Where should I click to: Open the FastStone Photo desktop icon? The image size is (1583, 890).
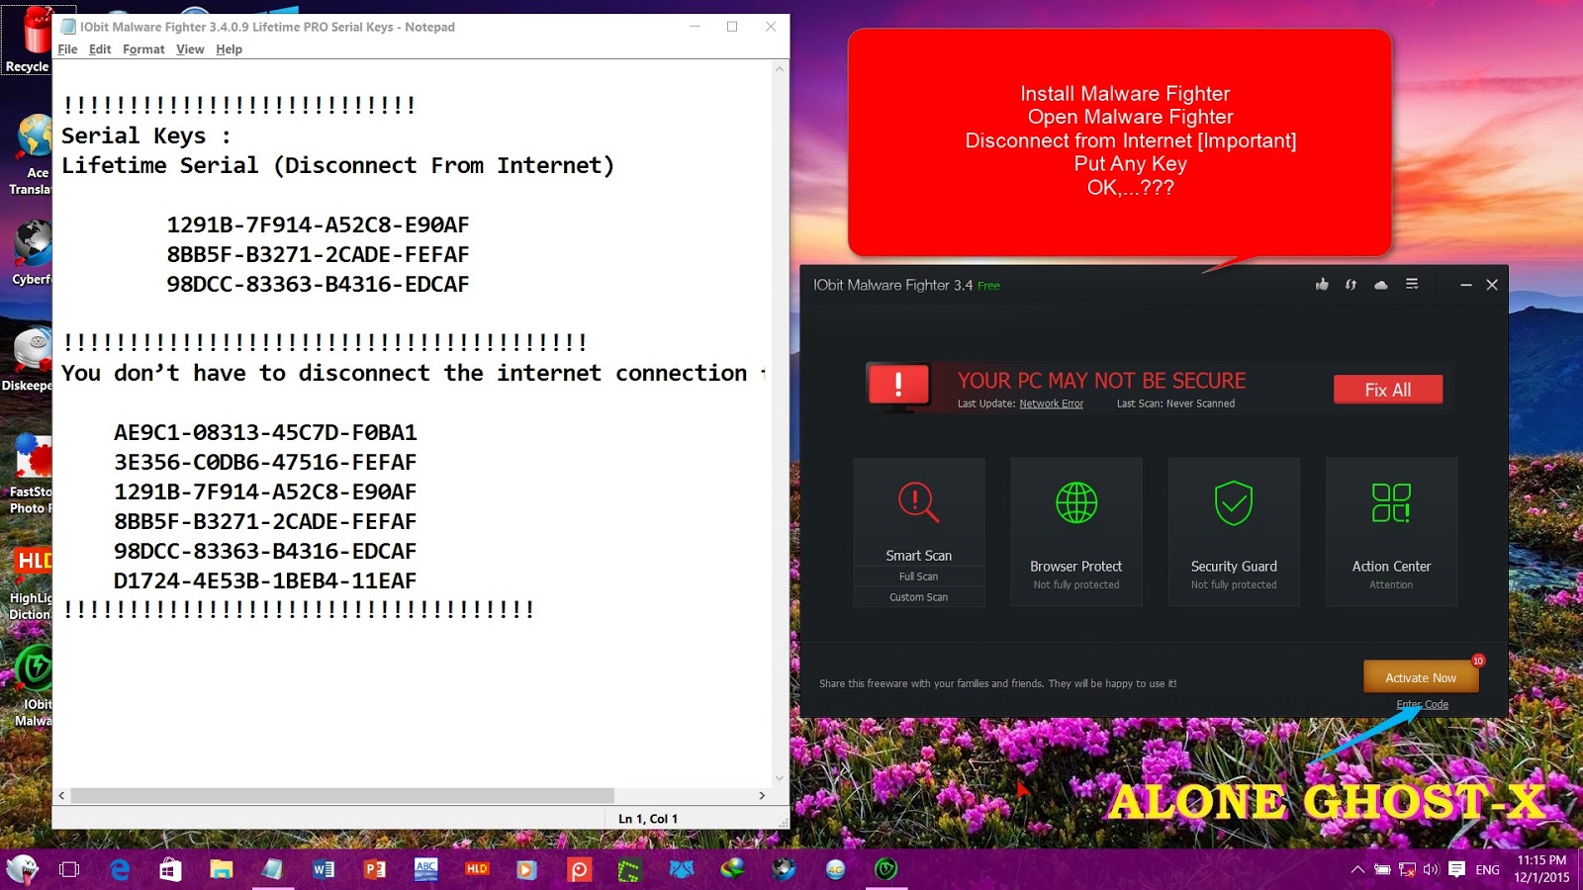tap(30, 475)
